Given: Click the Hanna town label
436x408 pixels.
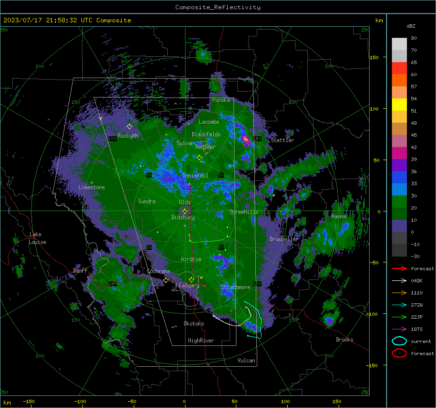Looking at the screenshot, I should point(339,216).
